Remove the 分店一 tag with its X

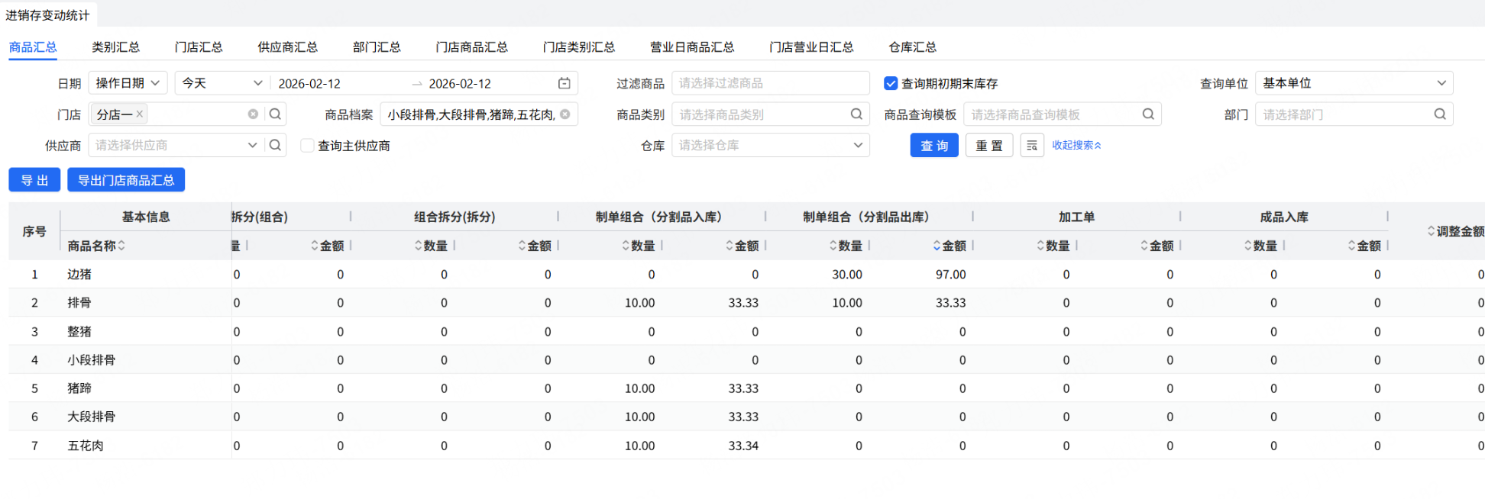click(x=140, y=114)
